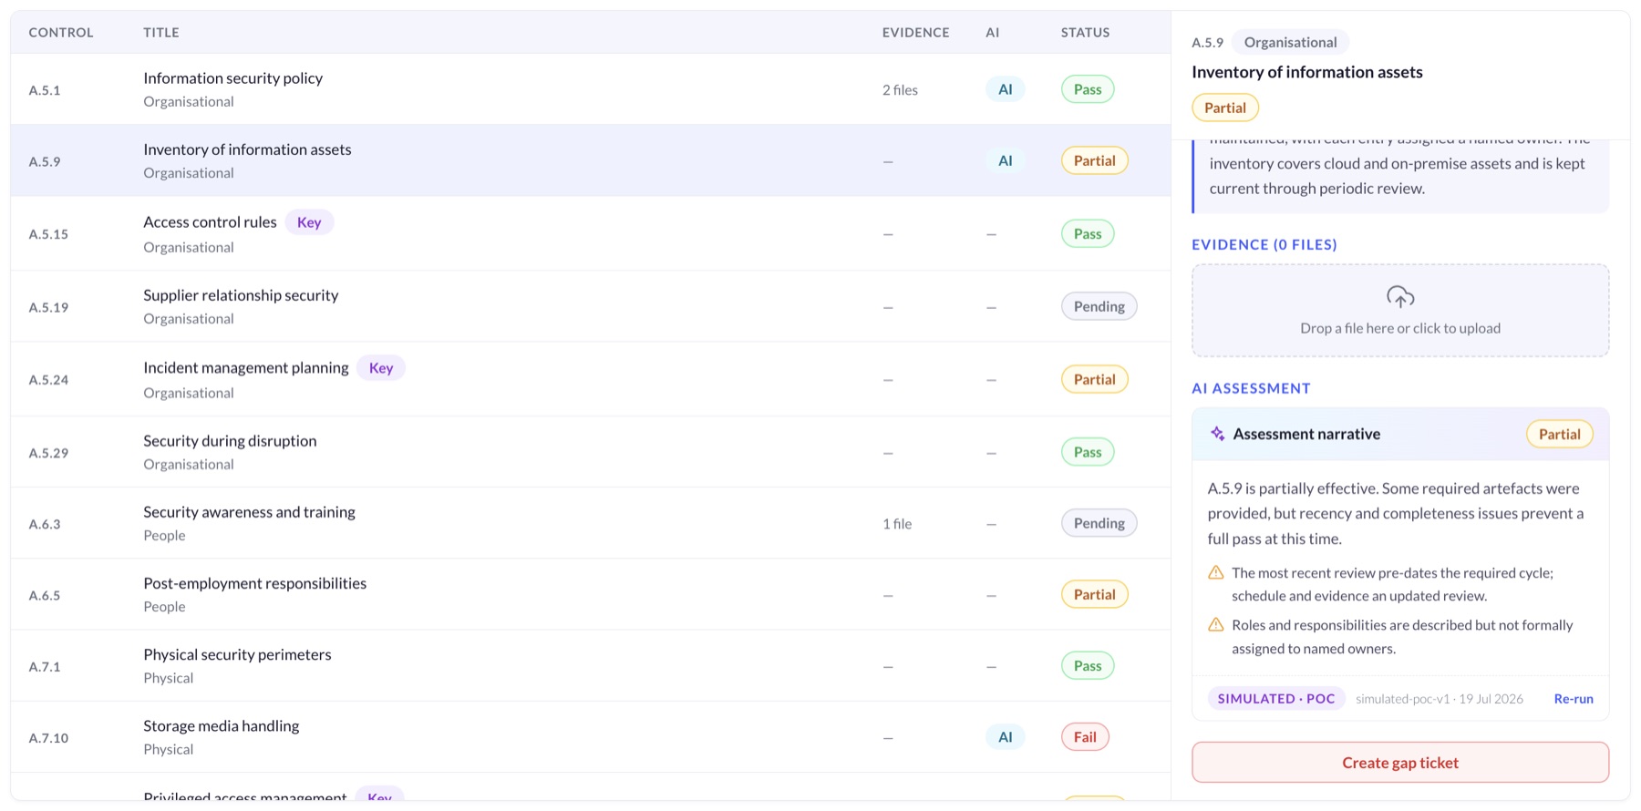Sort by the Control column header

[61, 32]
